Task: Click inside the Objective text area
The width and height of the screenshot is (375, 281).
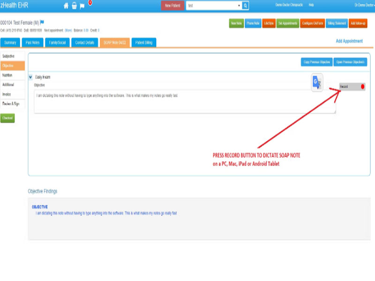Action: (185, 101)
